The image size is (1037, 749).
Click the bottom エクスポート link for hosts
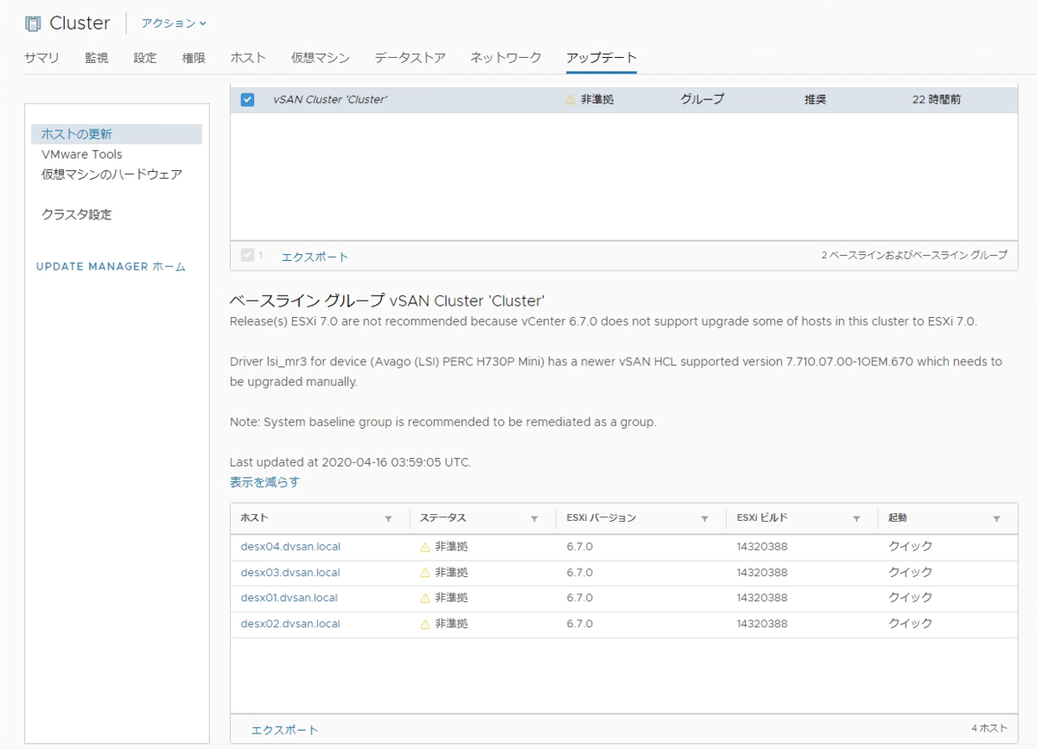(x=285, y=729)
